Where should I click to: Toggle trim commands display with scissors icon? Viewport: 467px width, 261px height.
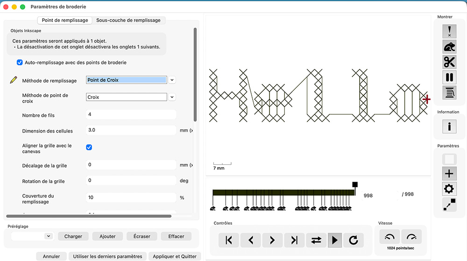(449, 62)
